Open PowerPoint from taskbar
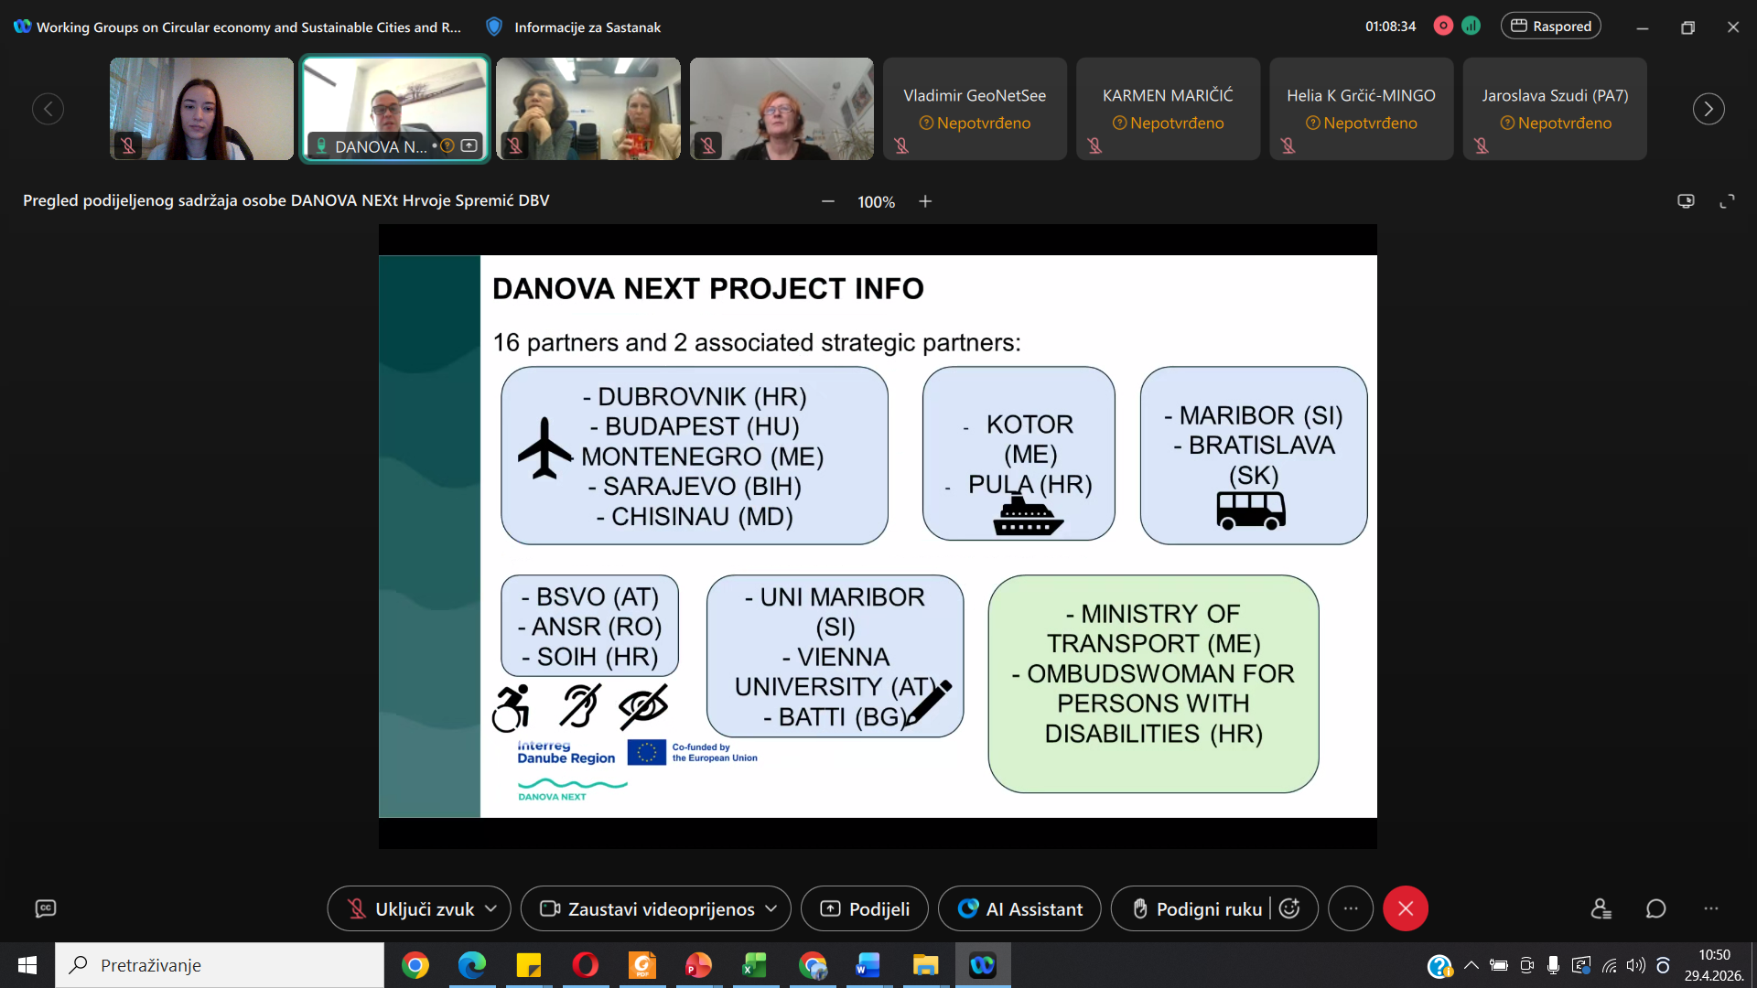This screenshot has height=988, width=1757. [698, 965]
